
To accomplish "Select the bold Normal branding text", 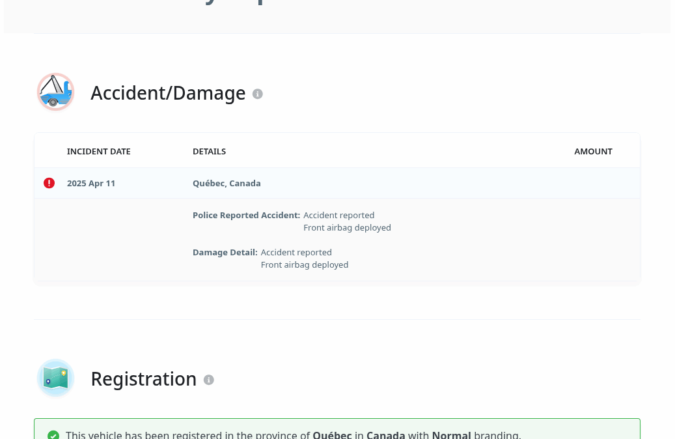I will [451, 434].
